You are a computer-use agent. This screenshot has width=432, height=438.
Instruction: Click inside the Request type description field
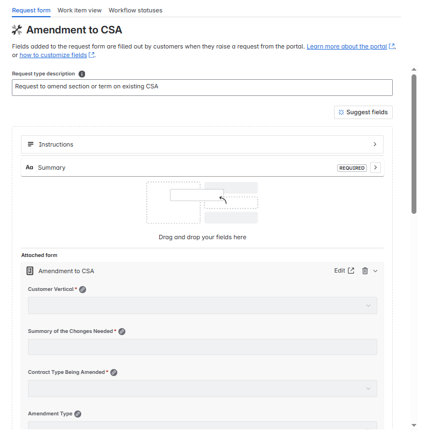coord(202,87)
